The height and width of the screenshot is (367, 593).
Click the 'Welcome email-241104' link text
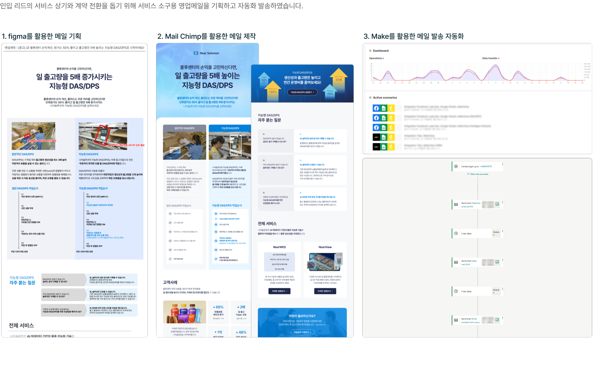pos(471,205)
